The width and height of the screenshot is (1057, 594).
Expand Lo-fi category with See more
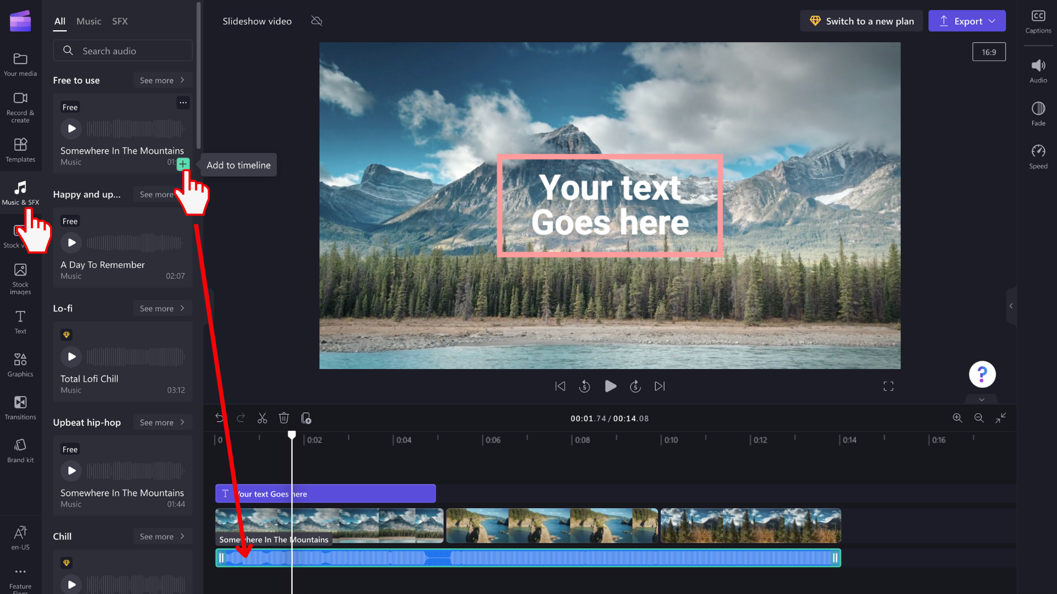(x=162, y=309)
